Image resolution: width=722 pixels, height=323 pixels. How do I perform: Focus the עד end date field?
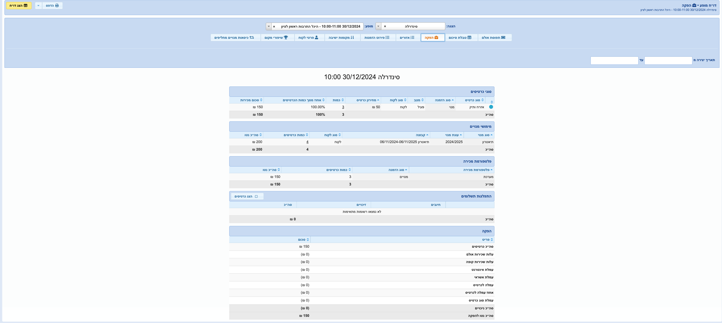(x=615, y=61)
